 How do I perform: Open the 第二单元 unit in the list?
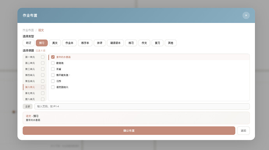coord(30,63)
